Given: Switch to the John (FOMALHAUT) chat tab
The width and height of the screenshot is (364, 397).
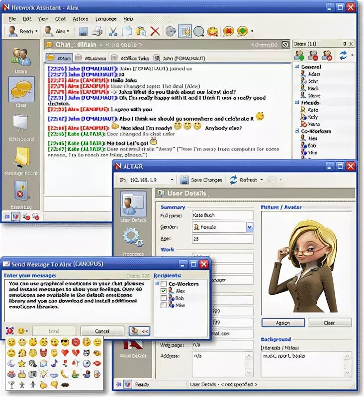Looking at the screenshot, I should pos(179,58).
